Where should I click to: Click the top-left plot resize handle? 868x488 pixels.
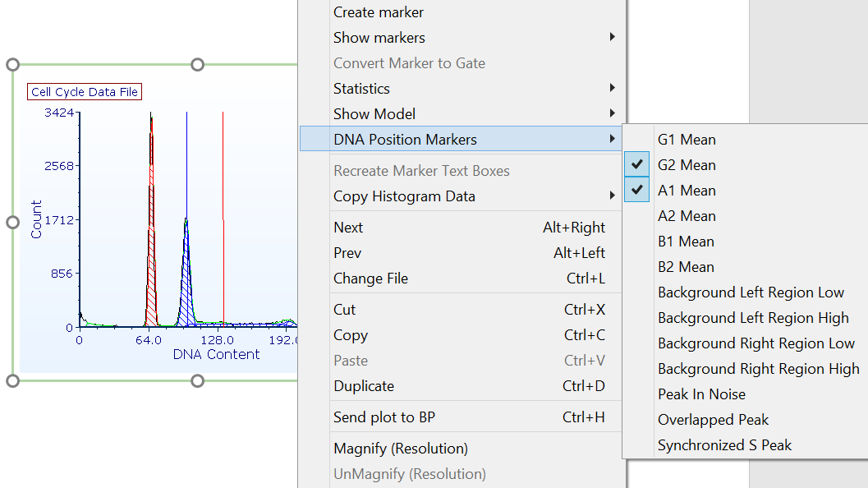pyautogui.click(x=12, y=65)
